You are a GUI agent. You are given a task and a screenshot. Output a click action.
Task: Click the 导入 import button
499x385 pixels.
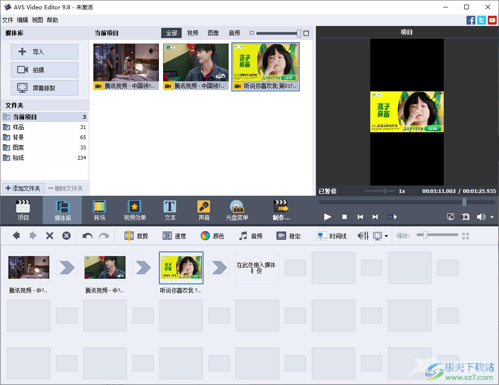click(x=45, y=52)
